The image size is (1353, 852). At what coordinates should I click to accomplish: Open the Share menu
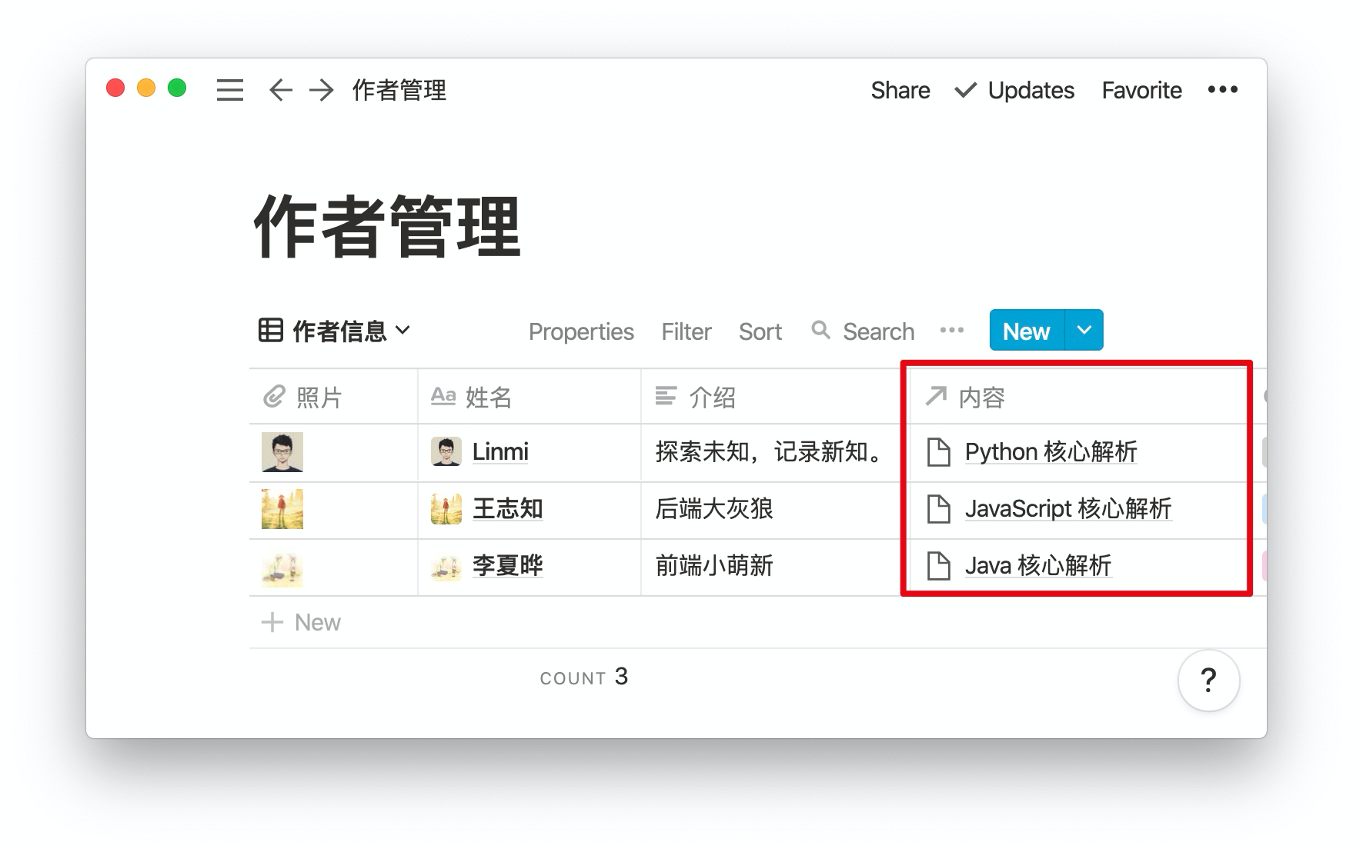[900, 90]
